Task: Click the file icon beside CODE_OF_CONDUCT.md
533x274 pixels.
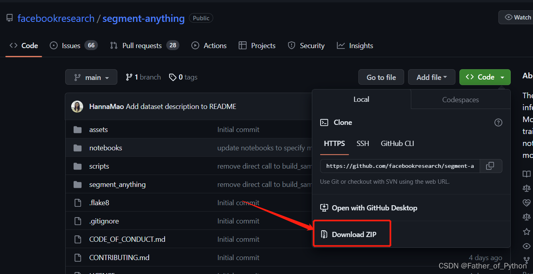Action: pos(78,239)
